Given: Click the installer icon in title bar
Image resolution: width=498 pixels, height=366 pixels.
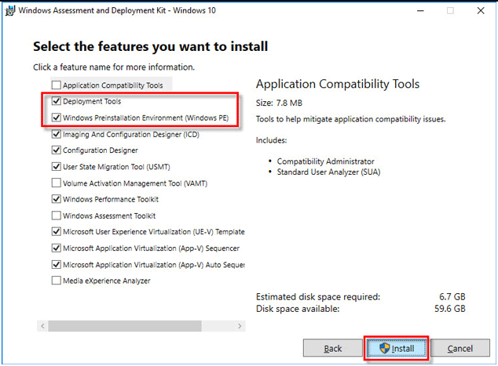Looking at the screenshot, I should pyautogui.click(x=9, y=11).
